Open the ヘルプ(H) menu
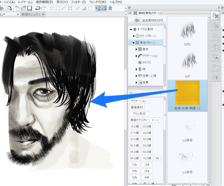224x186 pixels. [116, 2]
